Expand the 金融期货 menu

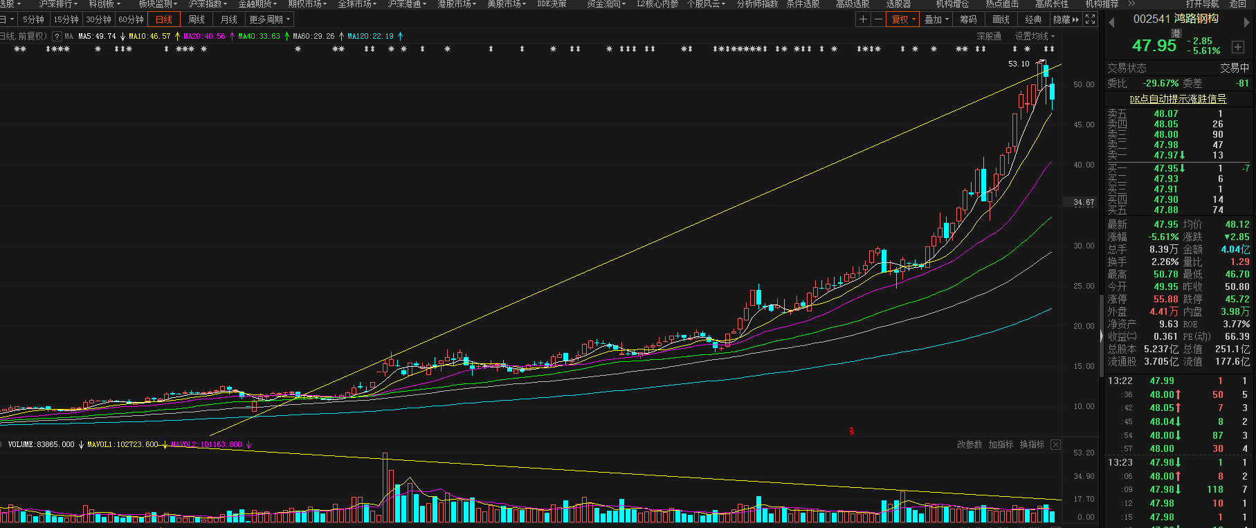(x=259, y=4)
